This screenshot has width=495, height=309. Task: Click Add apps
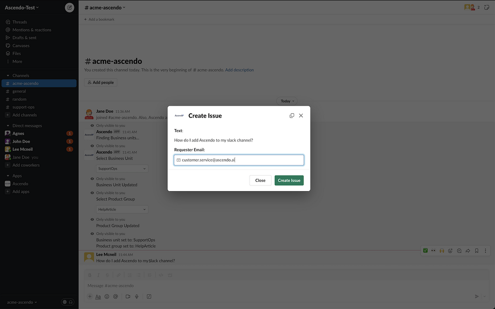[x=21, y=191]
